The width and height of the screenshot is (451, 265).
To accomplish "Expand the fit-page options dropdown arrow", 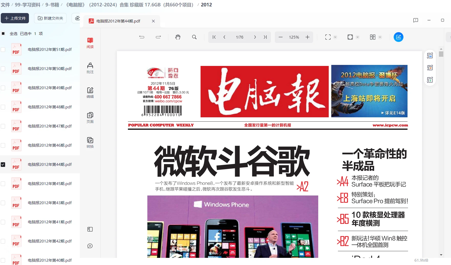I will click(x=358, y=37).
